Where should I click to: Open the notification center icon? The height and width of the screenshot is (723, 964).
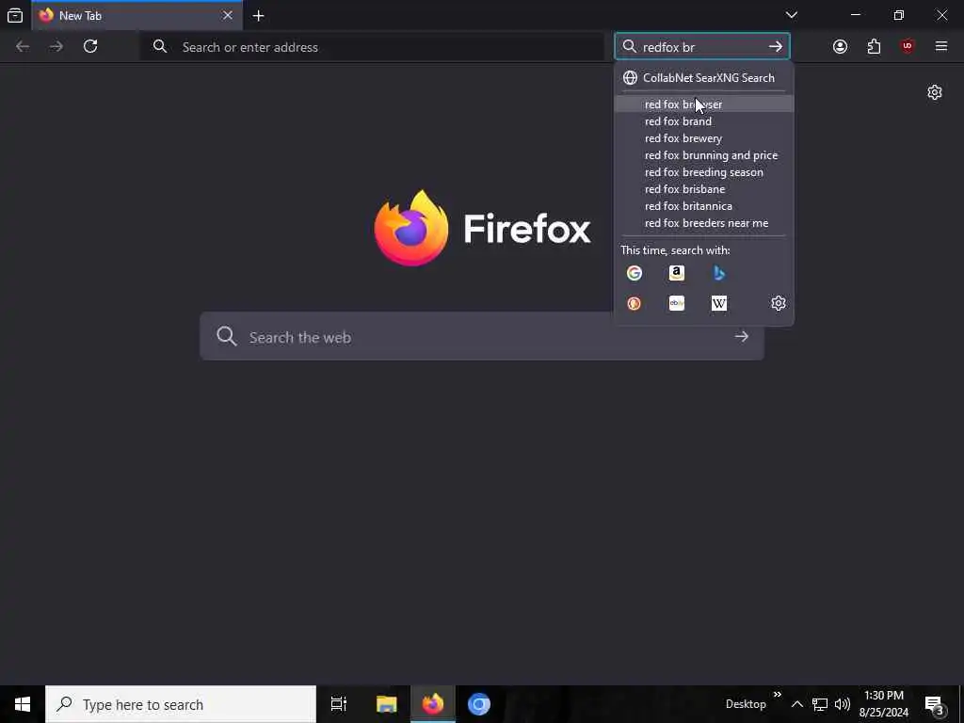935,704
